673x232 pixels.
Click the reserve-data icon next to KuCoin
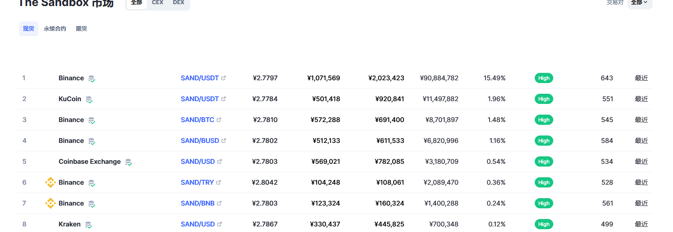pos(89,99)
